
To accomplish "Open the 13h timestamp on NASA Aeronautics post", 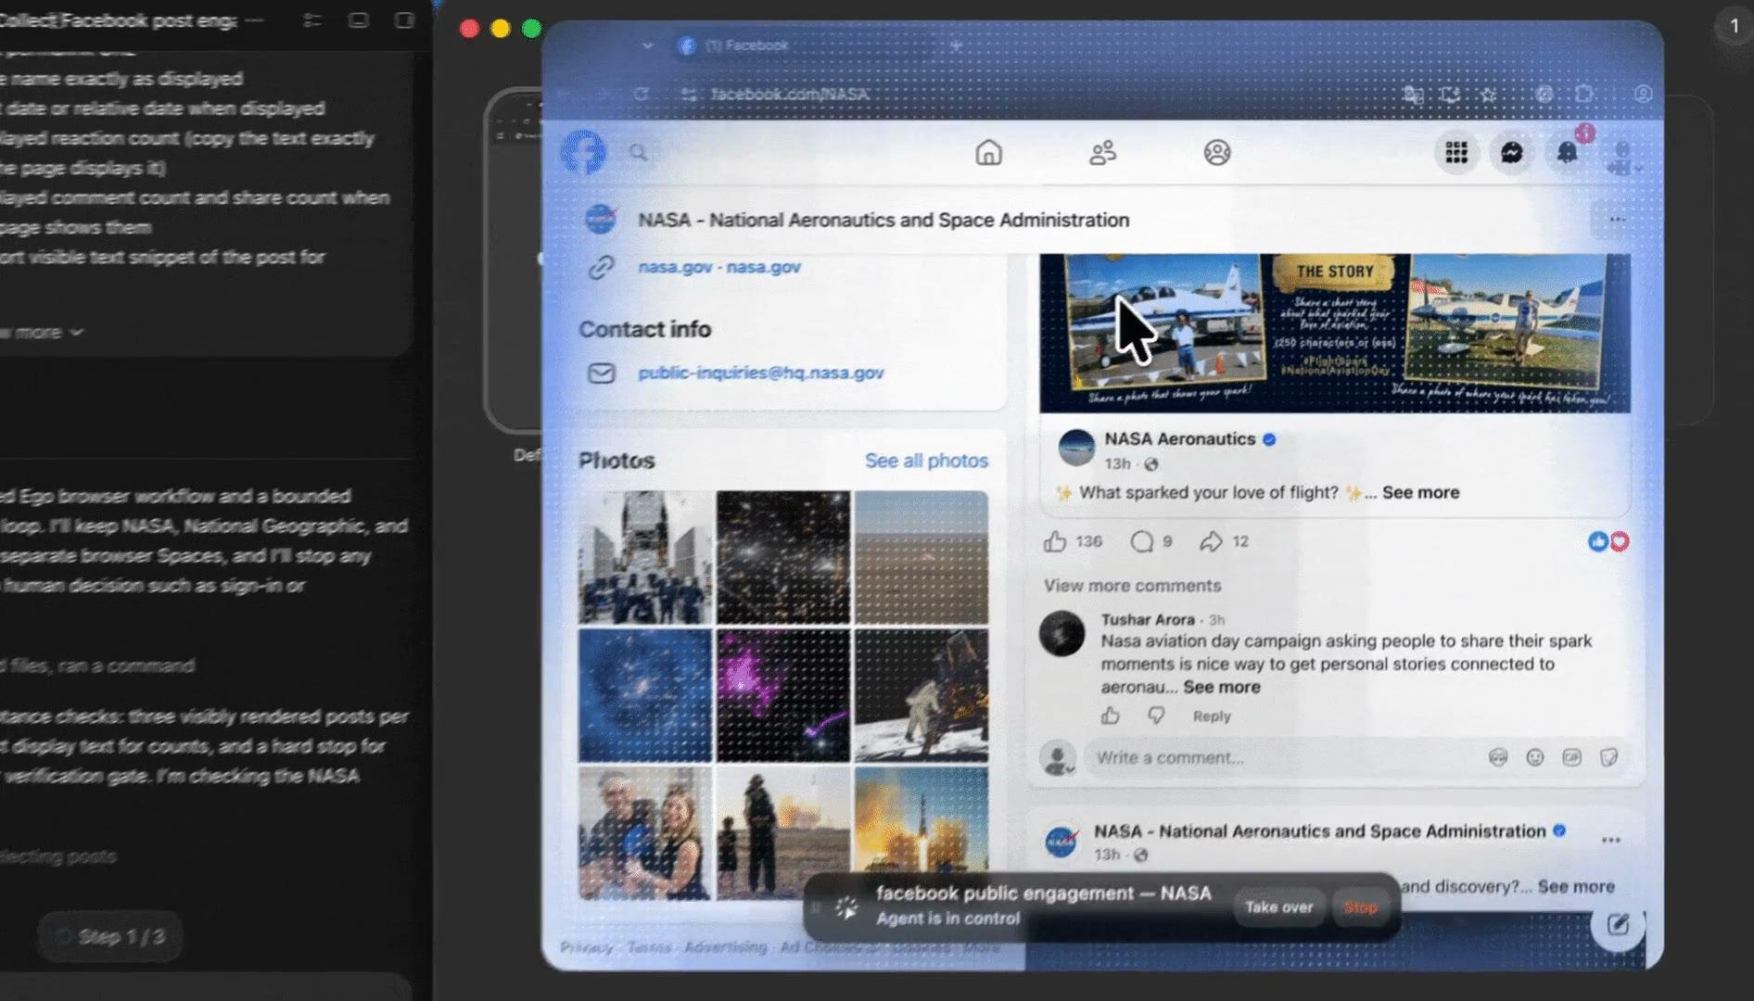I will click(1117, 463).
